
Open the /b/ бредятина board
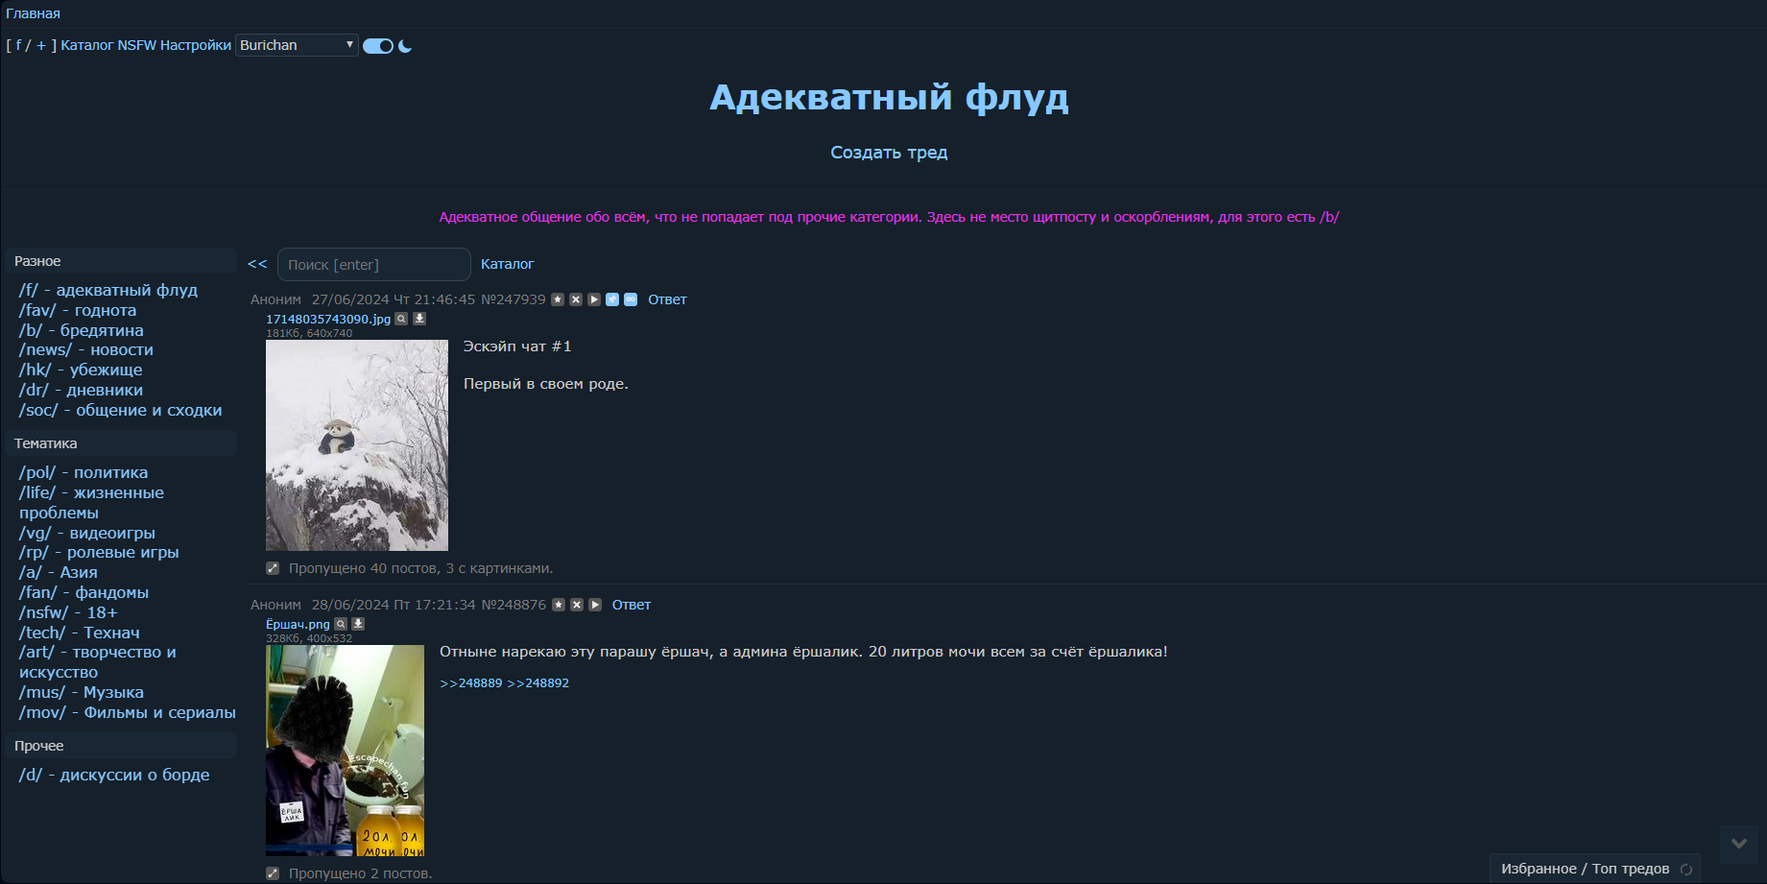click(x=82, y=330)
